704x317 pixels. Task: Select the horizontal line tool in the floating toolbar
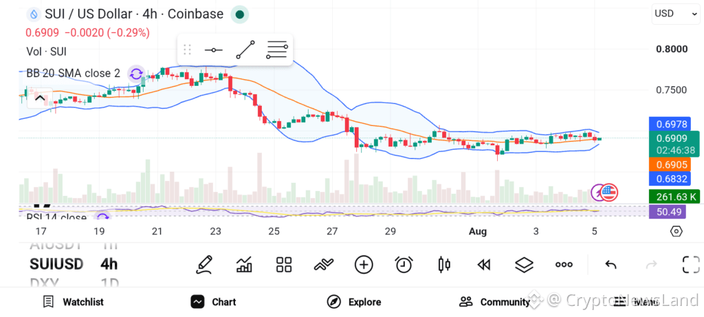pos(213,50)
